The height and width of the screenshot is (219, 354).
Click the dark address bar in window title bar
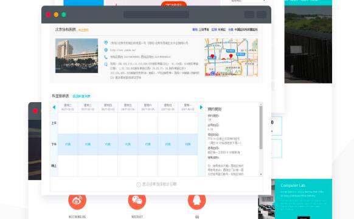click(x=156, y=15)
